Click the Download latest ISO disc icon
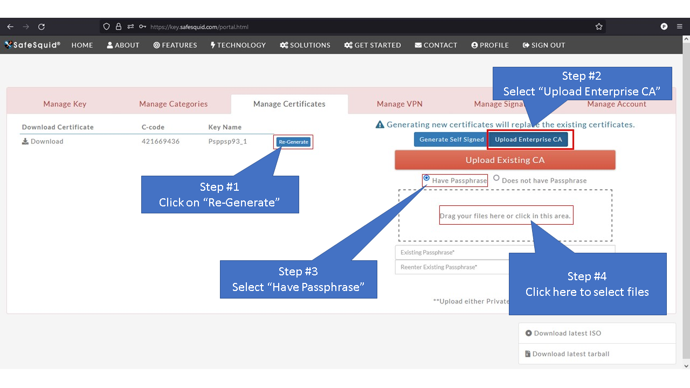This screenshot has width=690, height=388. click(x=528, y=333)
